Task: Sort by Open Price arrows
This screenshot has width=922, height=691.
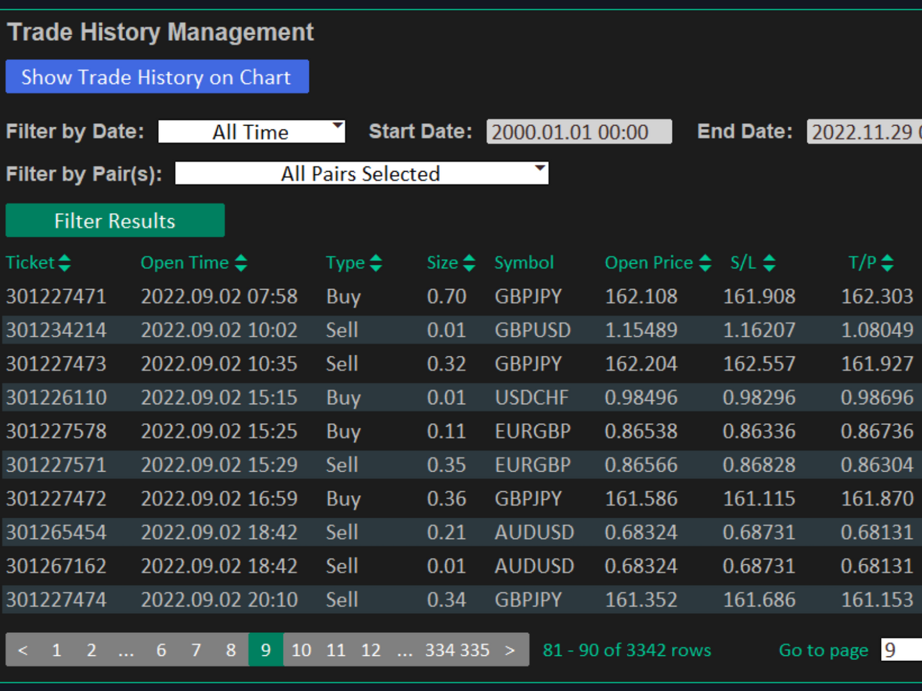Action: [x=705, y=263]
